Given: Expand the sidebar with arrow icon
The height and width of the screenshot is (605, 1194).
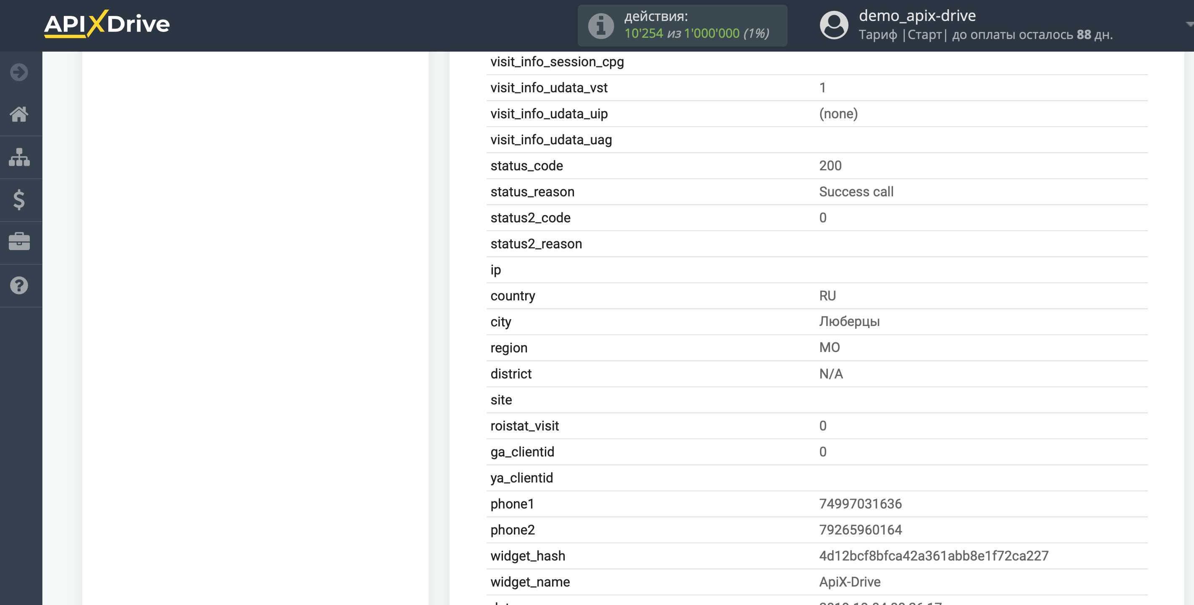Looking at the screenshot, I should [x=19, y=72].
